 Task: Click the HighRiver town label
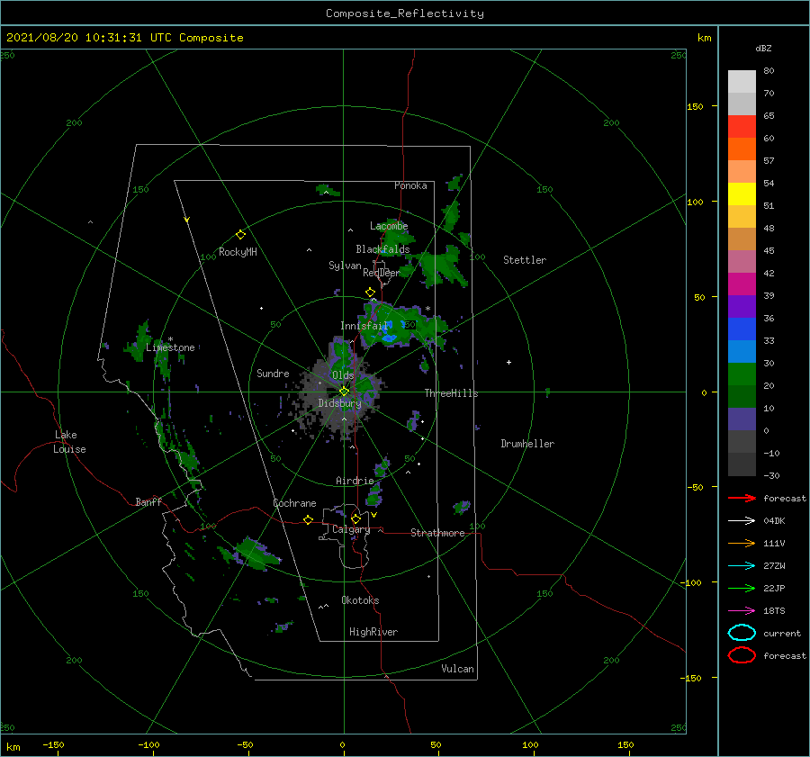(373, 632)
